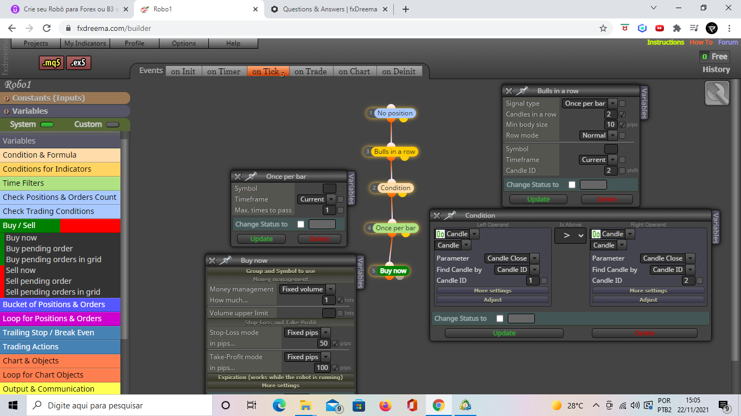Bookmark this page with star icon
The height and width of the screenshot is (416, 741).
603,28
